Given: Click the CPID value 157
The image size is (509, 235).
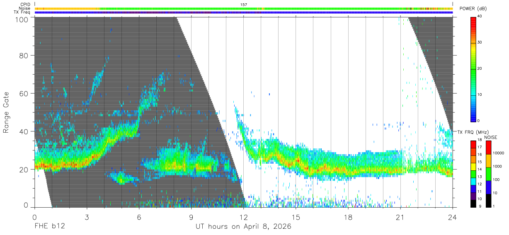Looking at the screenshot, I should click(x=243, y=5).
